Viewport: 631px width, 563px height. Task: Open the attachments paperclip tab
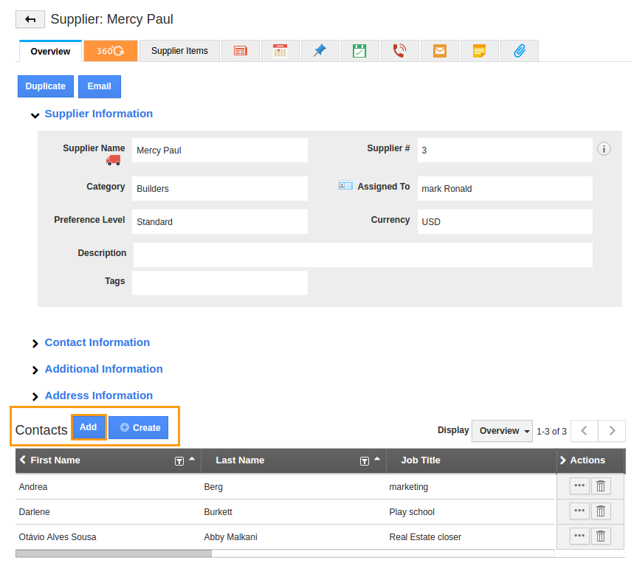pyautogui.click(x=519, y=51)
